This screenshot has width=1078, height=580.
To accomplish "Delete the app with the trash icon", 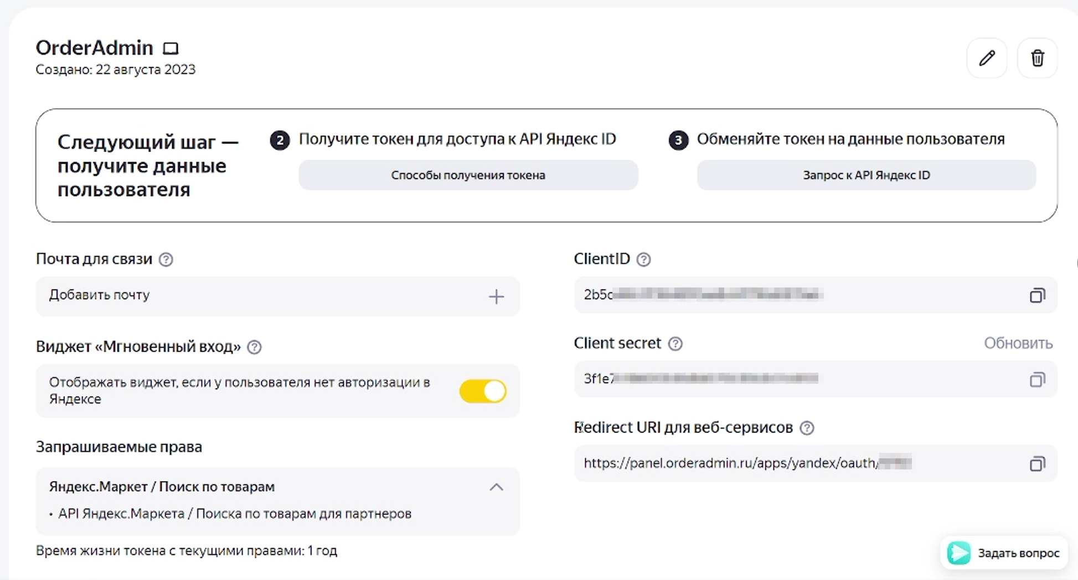I will coord(1038,58).
